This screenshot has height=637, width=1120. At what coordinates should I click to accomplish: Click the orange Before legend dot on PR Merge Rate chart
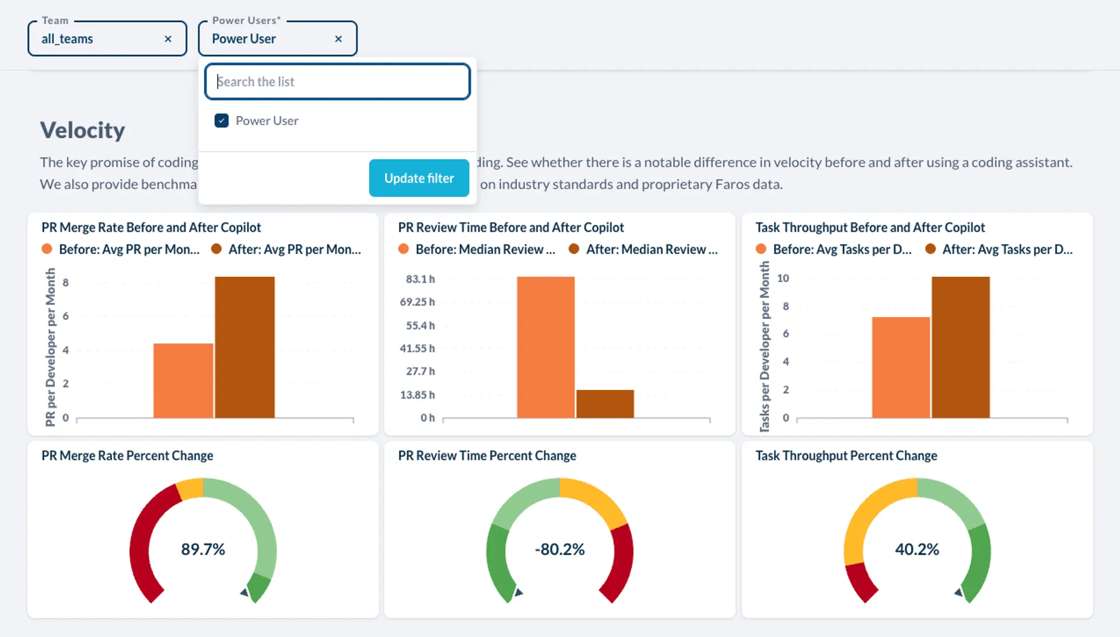click(46, 249)
